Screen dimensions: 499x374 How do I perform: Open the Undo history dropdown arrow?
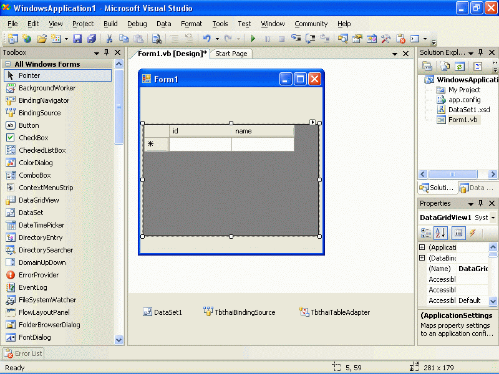point(217,39)
